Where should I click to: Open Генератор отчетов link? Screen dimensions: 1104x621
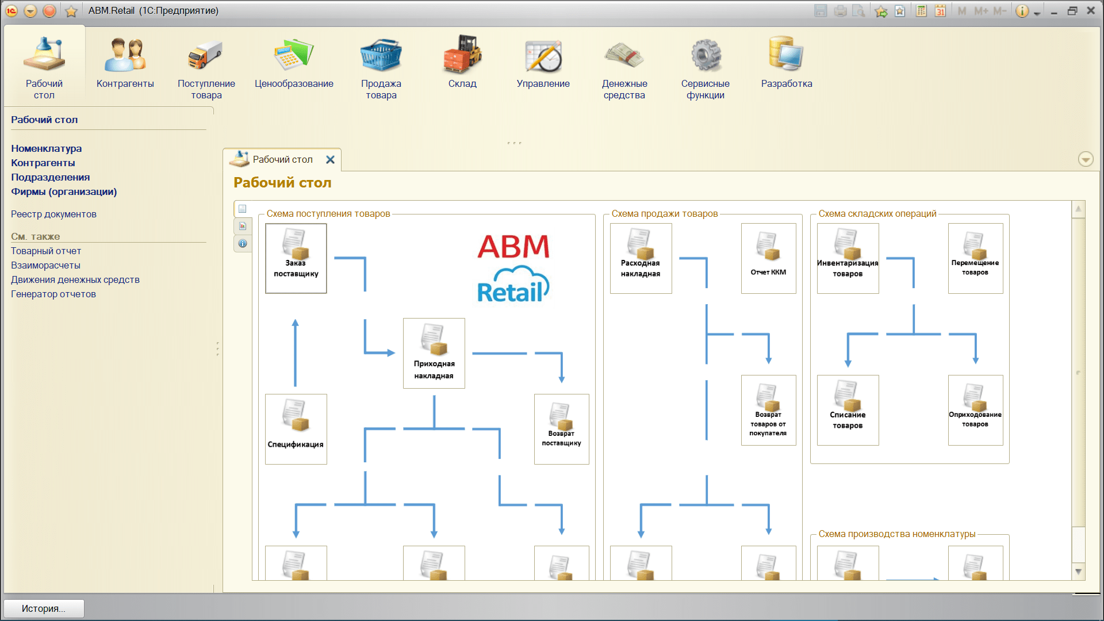(53, 294)
